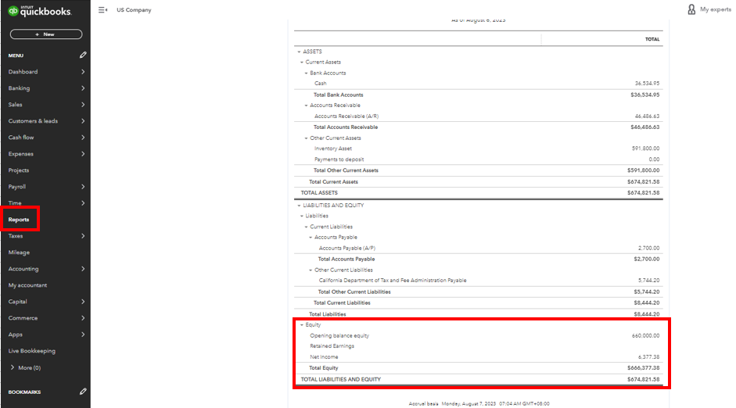The height and width of the screenshot is (408, 736).
Task: Collapse the Other Current Liabilities group
Action: [311, 270]
